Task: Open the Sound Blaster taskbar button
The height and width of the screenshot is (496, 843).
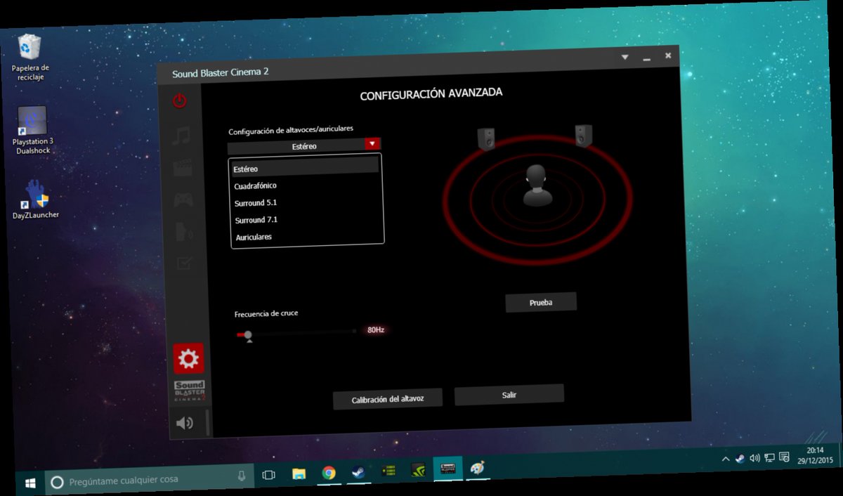Action: [447, 468]
